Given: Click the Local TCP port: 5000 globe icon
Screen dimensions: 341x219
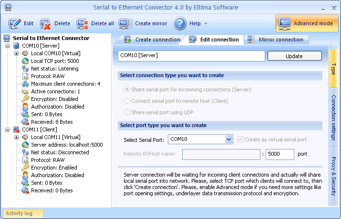Looking at the screenshot, I should pos(25,61).
